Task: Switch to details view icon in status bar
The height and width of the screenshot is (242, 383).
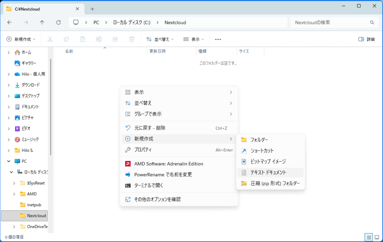Action: 368,237
